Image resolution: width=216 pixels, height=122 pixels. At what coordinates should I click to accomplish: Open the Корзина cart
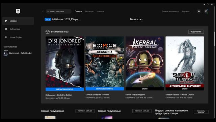tap(186, 11)
